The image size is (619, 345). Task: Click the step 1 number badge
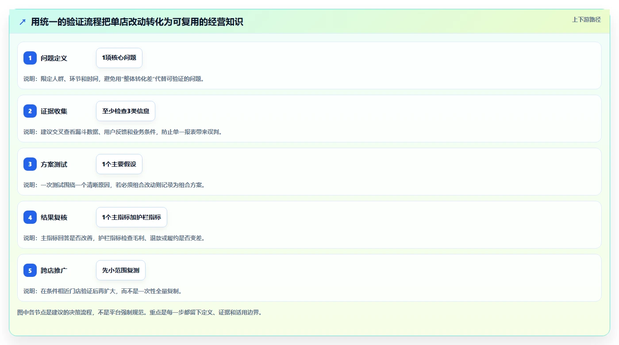point(30,58)
